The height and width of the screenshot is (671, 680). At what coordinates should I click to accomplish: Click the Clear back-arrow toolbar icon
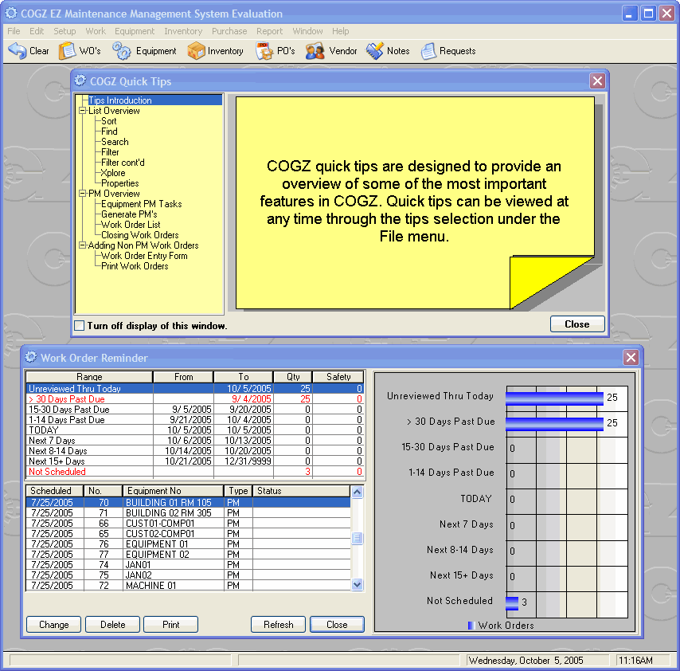point(18,51)
